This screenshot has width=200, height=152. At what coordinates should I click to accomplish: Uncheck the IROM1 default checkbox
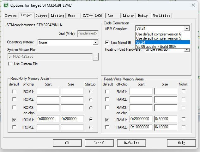(x=14, y=120)
